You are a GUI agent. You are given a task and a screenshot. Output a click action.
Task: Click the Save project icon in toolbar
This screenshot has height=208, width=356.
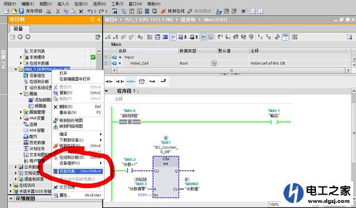pos(21,11)
